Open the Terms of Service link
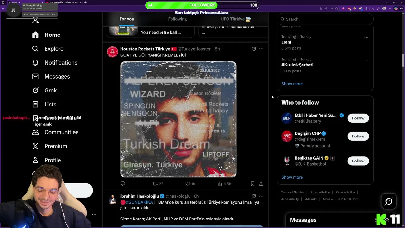405x228 pixels. 293,193
